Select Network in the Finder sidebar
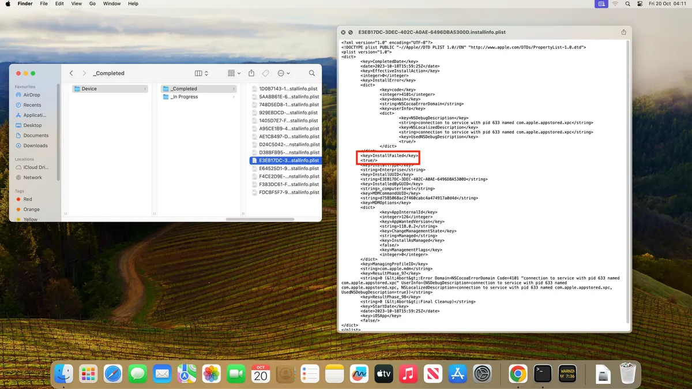692x389 pixels. click(x=32, y=177)
